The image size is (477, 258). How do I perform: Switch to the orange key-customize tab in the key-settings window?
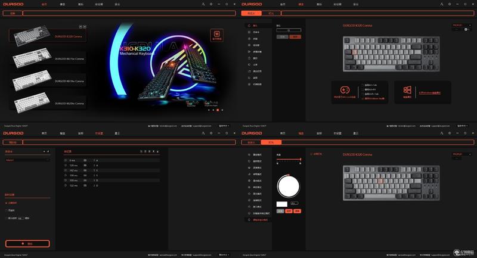click(x=251, y=13)
